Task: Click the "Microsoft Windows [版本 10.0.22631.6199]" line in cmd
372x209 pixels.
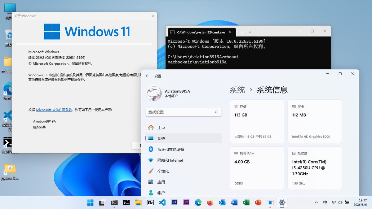Action: tap(217, 41)
